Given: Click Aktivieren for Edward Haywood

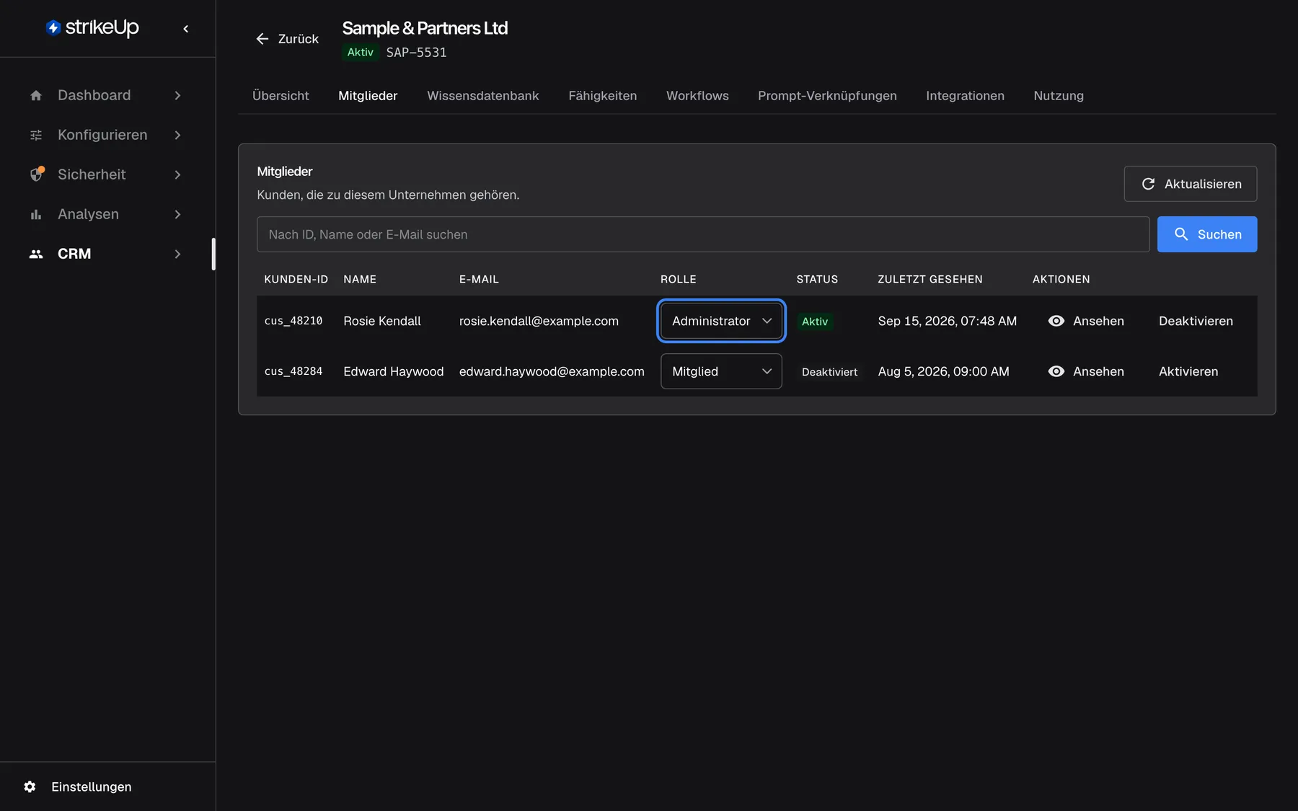Looking at the screenshot, I should pos(1188,371).
